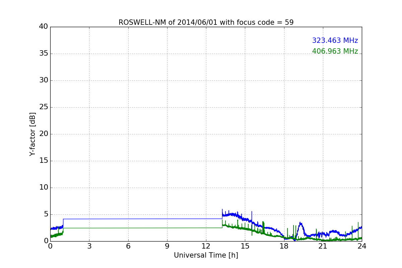The image size is (402, 268).
Task: Click x-axis tick label 3
Action: click(89, 246)
